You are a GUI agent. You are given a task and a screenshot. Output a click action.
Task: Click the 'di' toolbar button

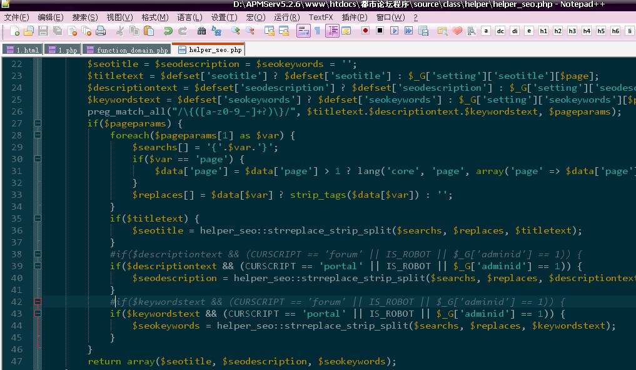click(515, 31)
